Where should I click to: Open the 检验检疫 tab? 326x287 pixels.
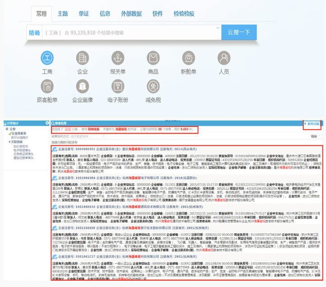pos(184,14)
